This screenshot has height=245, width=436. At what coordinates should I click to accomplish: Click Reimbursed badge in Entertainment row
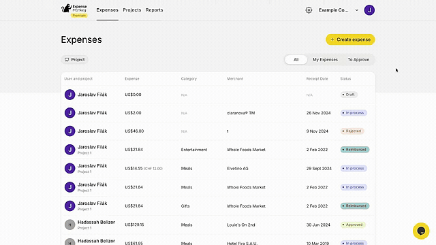pos(355,150)
